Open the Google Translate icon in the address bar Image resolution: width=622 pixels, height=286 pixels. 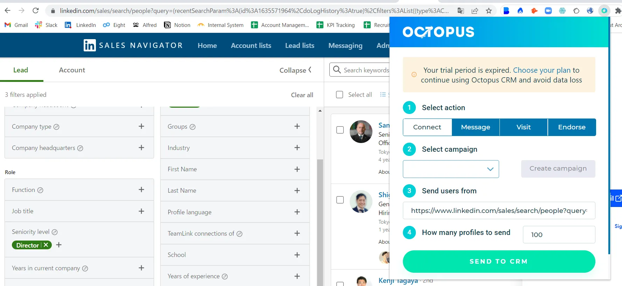point(461,11)
